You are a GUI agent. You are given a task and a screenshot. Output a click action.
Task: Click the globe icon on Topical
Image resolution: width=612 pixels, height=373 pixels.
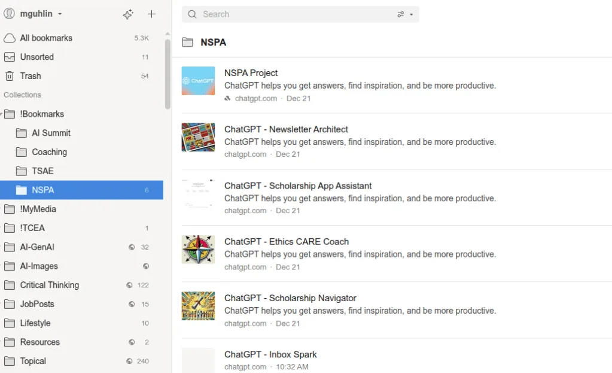[129, 361]
